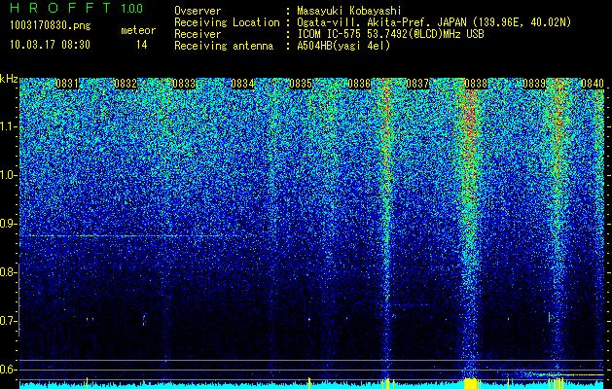Click the 0.9 frequency axis label
The width and height of the screenshot is (612, 389).
point(8,224)
